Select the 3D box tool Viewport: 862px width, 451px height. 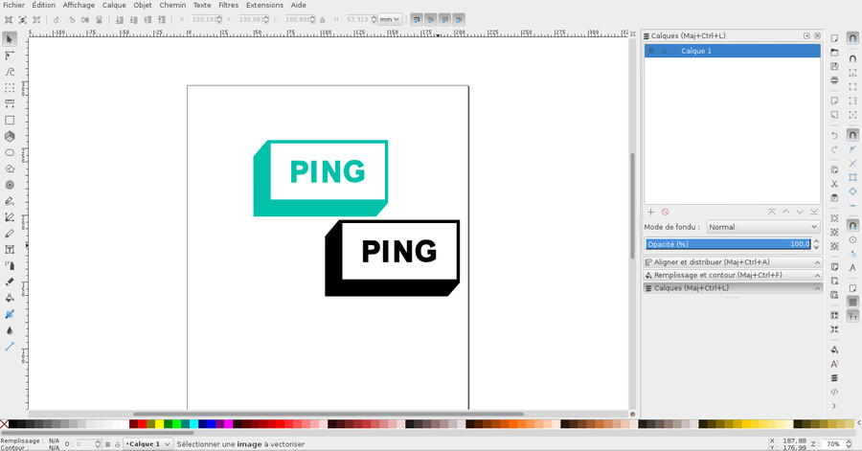(x=10, y=136)
